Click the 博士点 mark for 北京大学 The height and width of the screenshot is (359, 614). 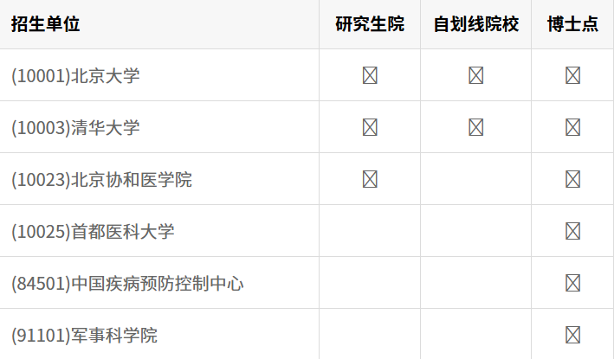click(x=572, y=75)
